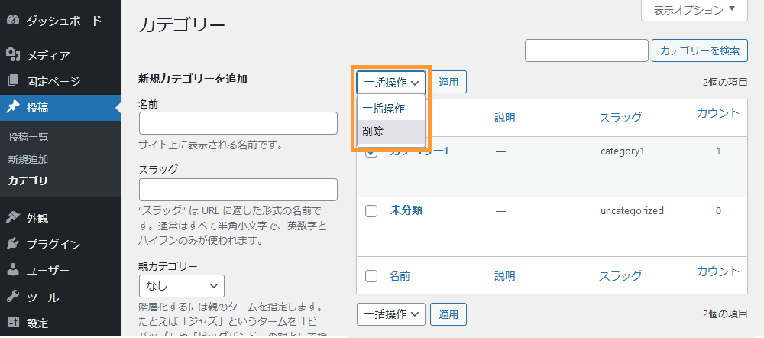Click footer カウント column link
Viewport: 764px width, 338px height.
[718, 271]
